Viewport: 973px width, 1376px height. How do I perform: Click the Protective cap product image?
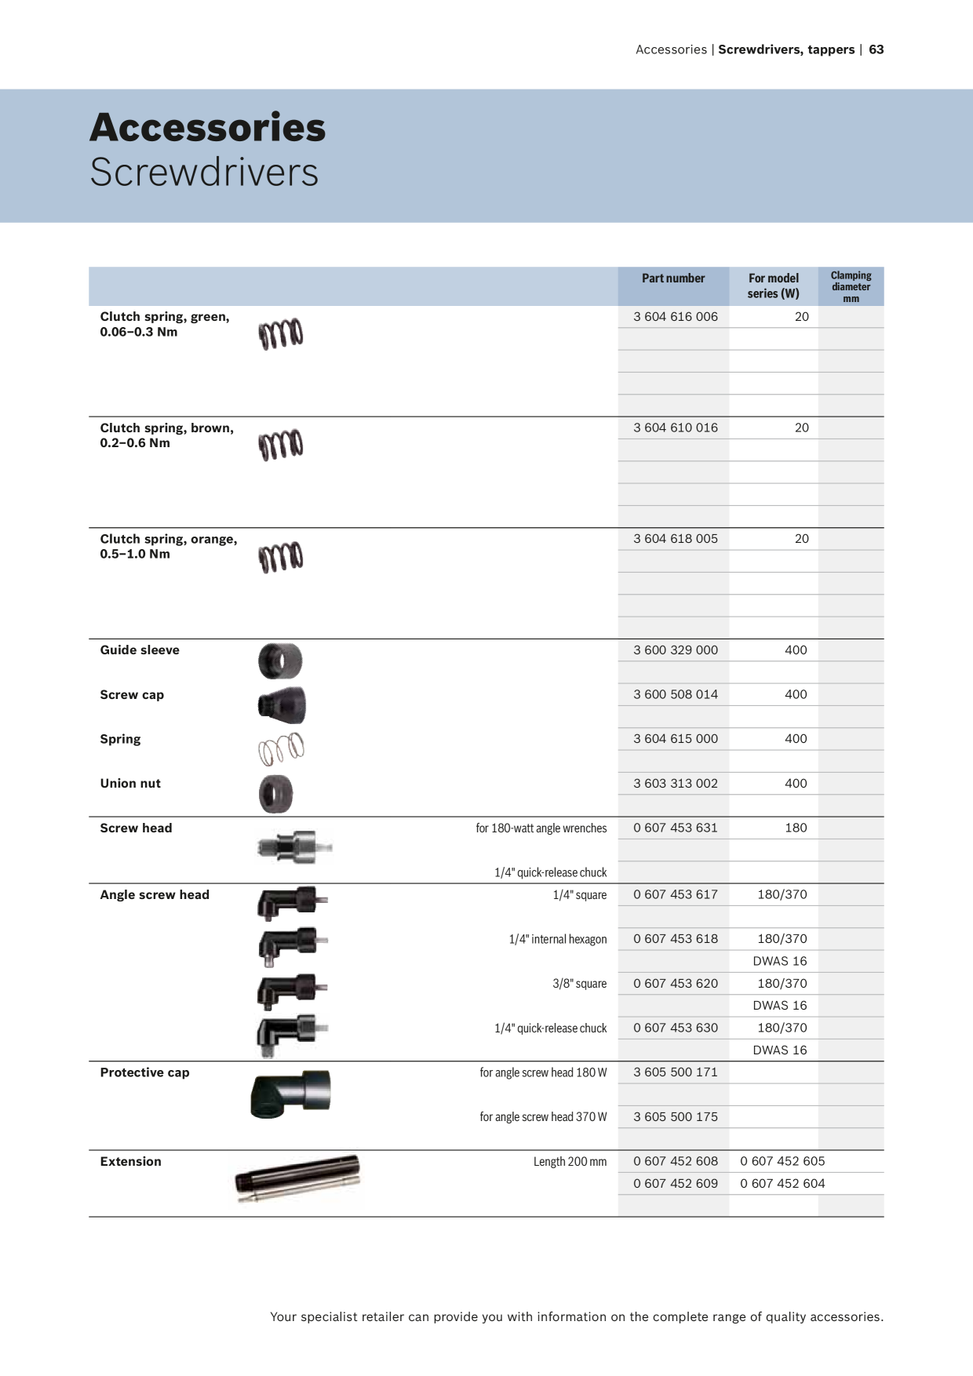(290, 1094)
